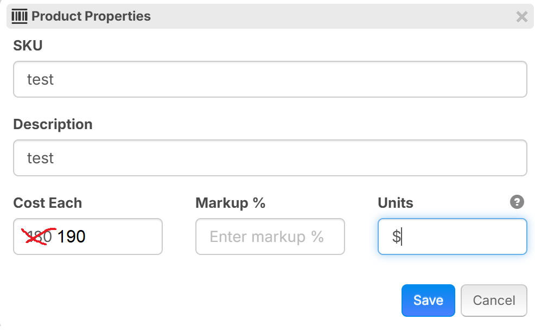
Task: Click the barcode icon in the title bar
Action: coord(20,16)
